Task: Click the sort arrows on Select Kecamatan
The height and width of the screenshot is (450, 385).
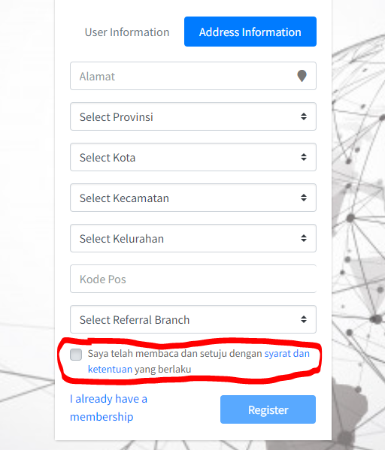Action: (x=304, y=198)
